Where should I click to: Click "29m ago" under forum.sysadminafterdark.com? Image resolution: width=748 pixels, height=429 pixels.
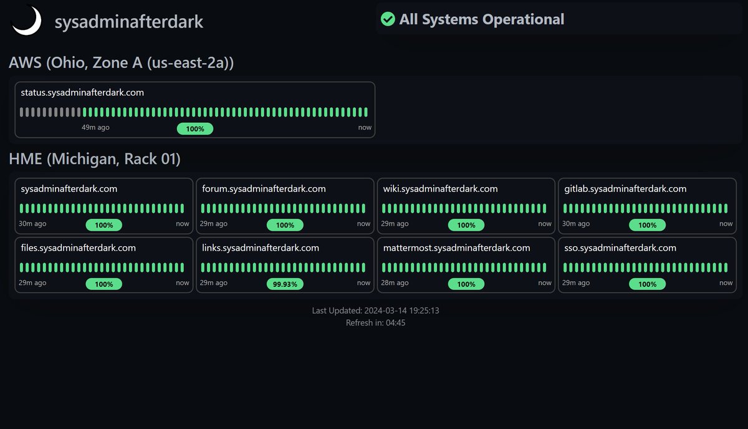pos(214,223)
